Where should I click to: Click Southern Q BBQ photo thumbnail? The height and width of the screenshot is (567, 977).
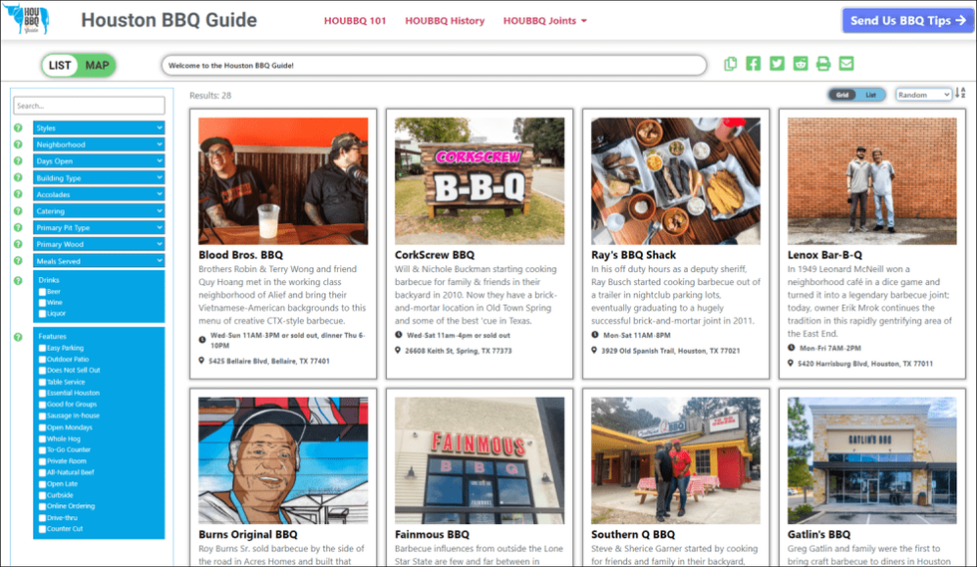(676, 461)
